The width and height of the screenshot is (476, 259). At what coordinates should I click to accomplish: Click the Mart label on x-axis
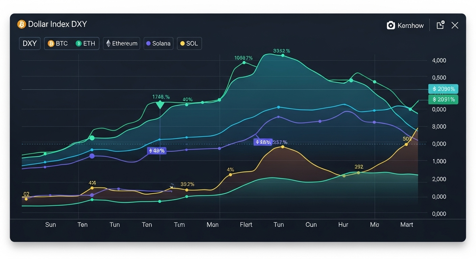coord(406,225)
